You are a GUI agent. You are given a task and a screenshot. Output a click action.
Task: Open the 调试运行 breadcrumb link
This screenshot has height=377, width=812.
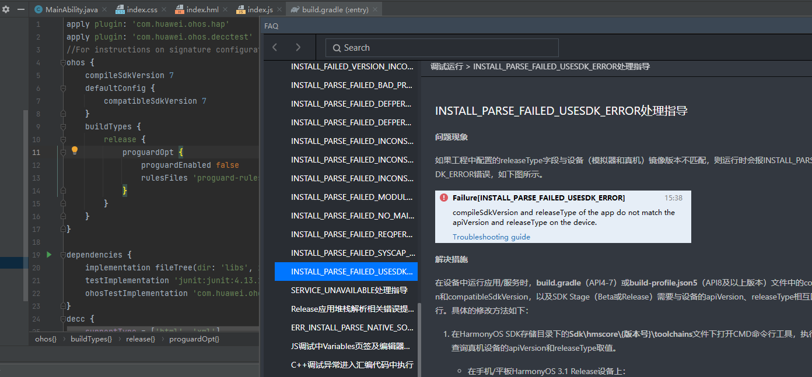tap(447, 66)
